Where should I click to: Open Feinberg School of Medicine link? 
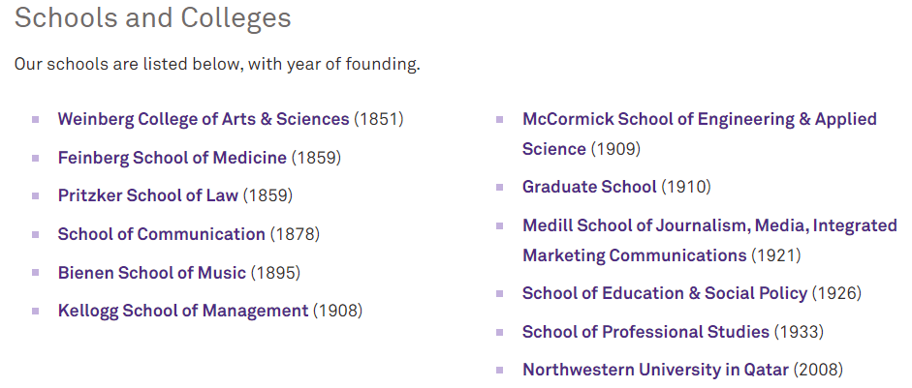click(x=172, y=157)
